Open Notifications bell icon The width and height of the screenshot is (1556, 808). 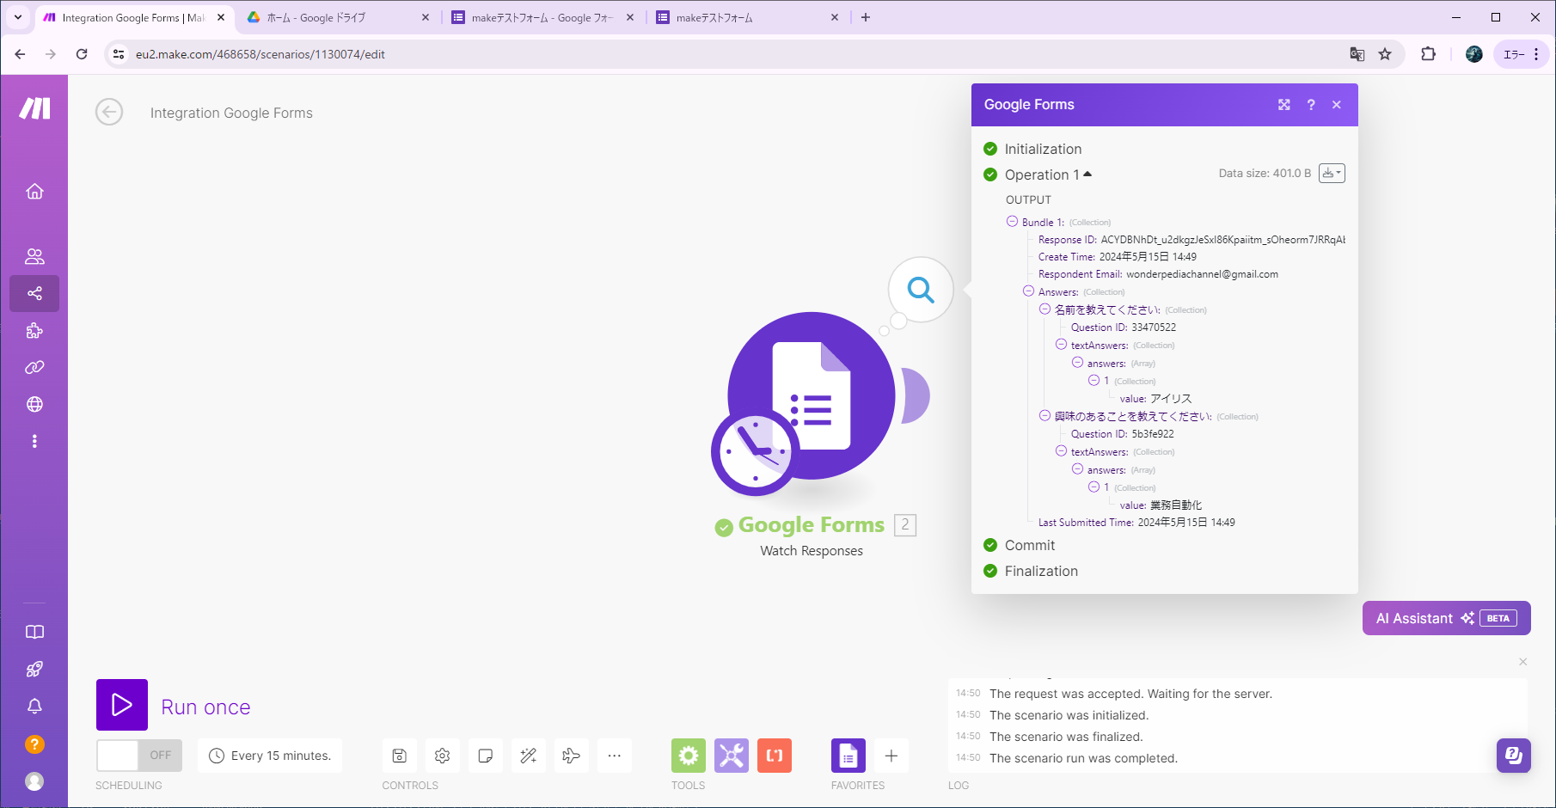tap(34, 706)
